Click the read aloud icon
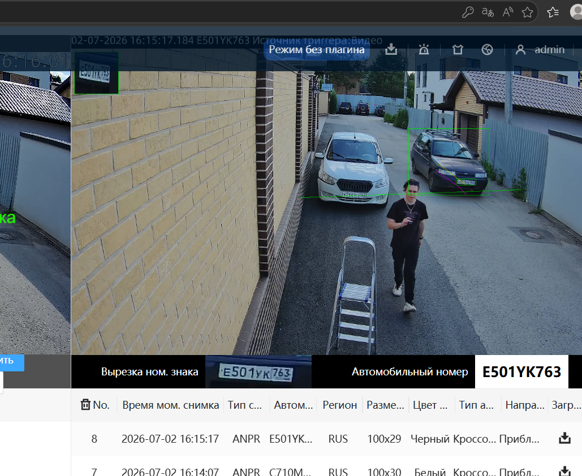 508,12
